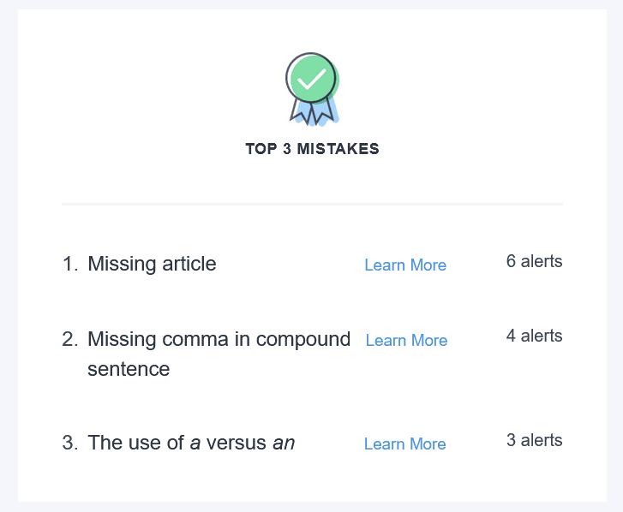Click the 3 alerts count
Screen dimensions: 623x512
534,441
